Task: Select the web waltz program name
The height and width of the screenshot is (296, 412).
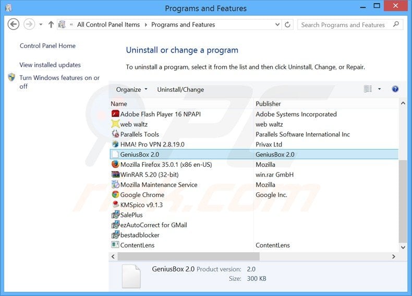Action: tap(134, 124)
